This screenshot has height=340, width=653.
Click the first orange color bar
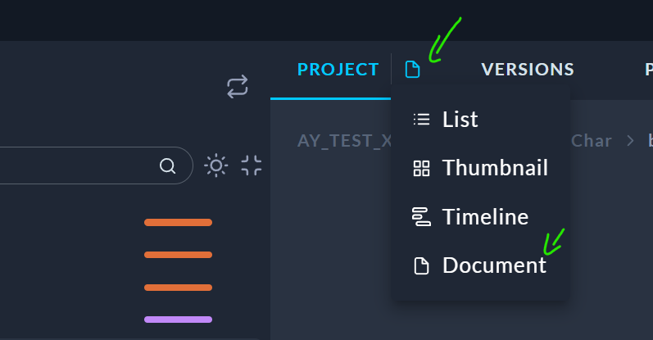[x=178, y=222]
